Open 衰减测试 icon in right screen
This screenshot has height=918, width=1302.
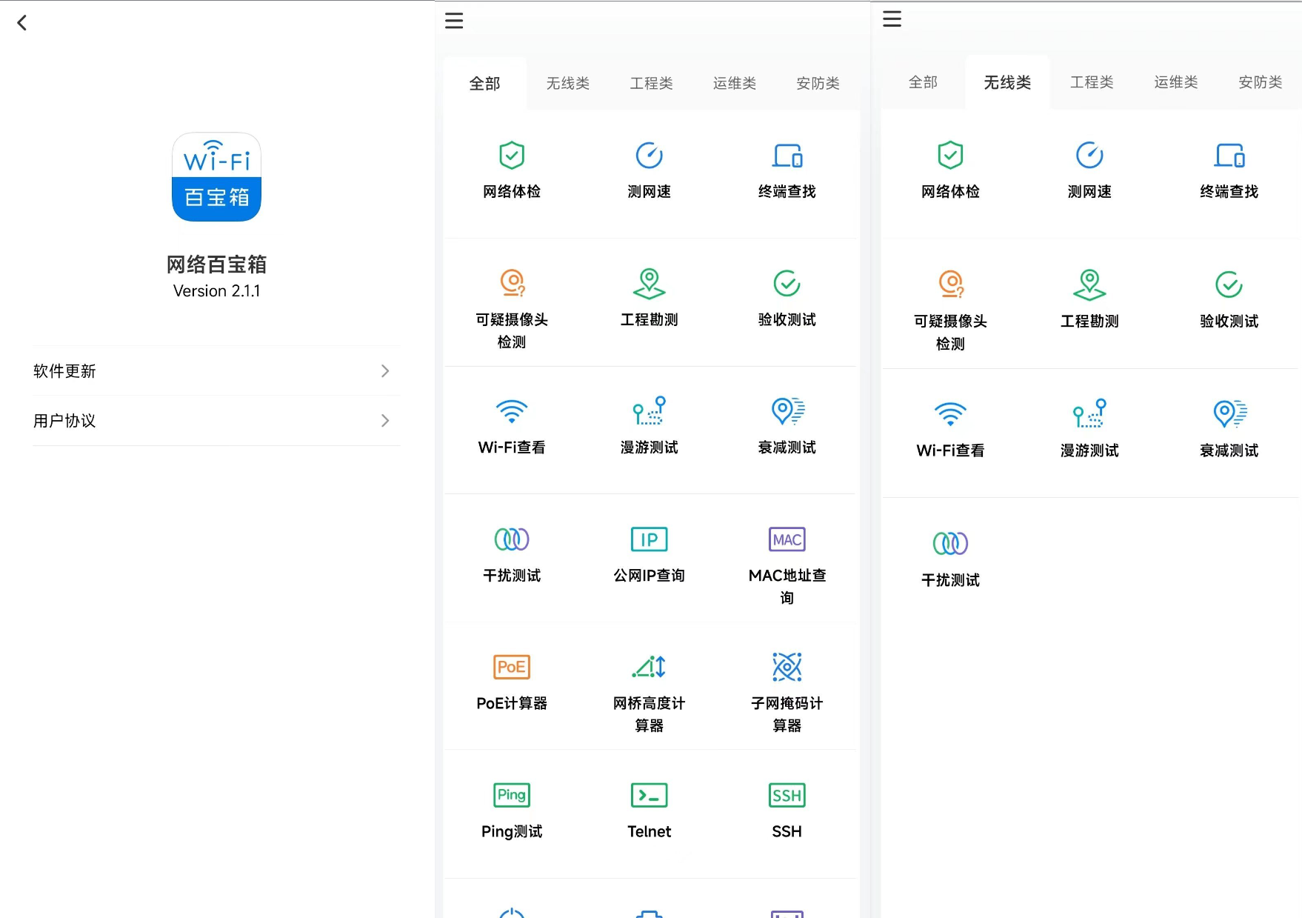point(1229,414)
